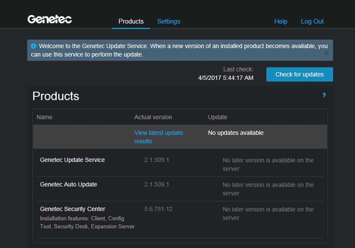Viewport: 355px width, 248px height.
Task: Click the Name column header
Action: click(44, 117)
